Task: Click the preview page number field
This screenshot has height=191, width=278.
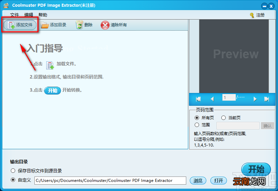Action: click(x=229, y=98)
